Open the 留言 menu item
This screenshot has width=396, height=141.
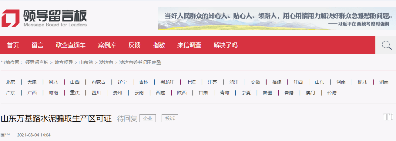tap(37, 45)
